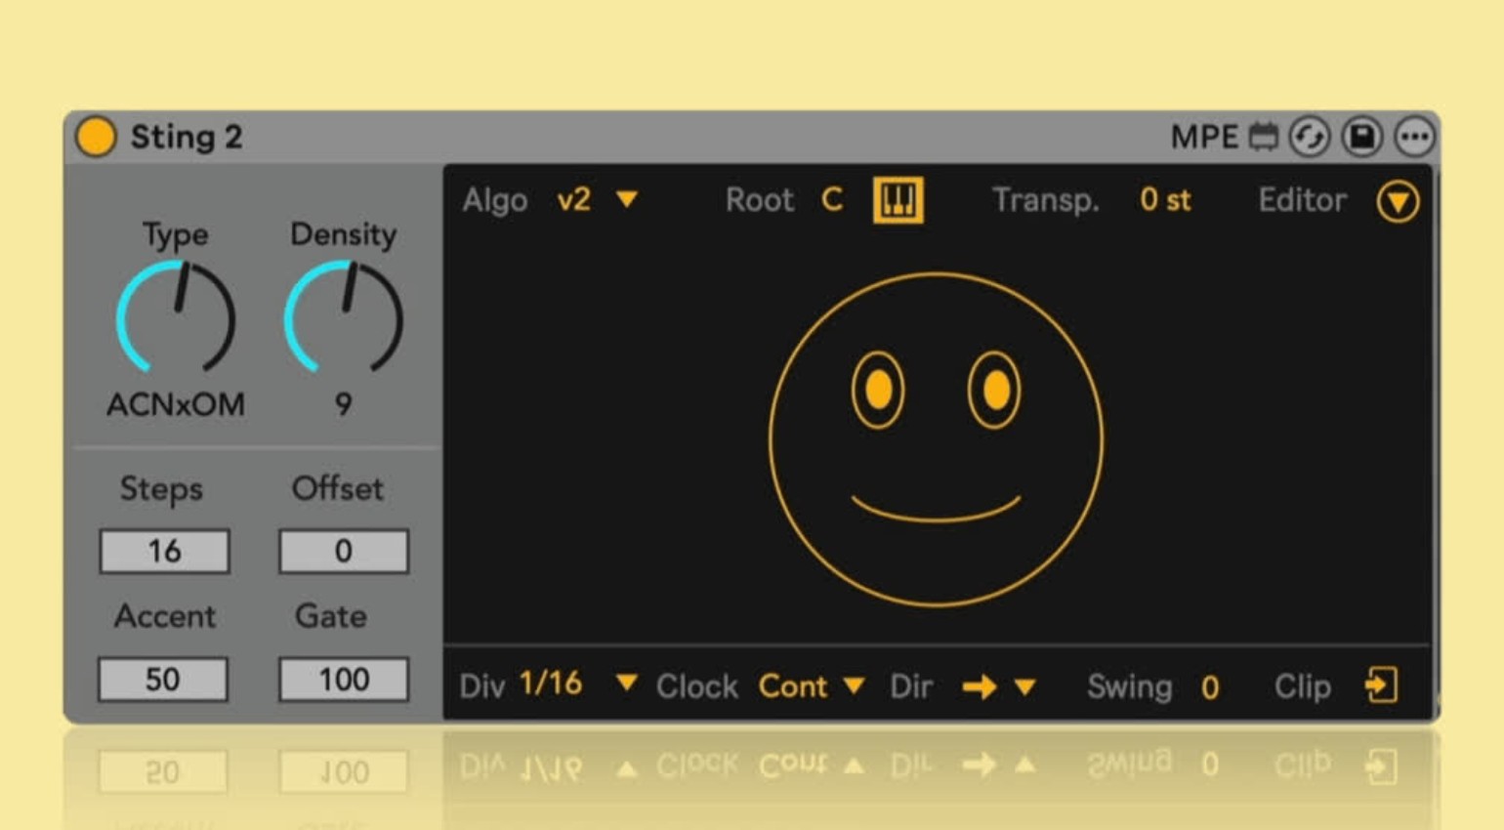
Task: Click the Accent value field 50
Action: [163, 680]
